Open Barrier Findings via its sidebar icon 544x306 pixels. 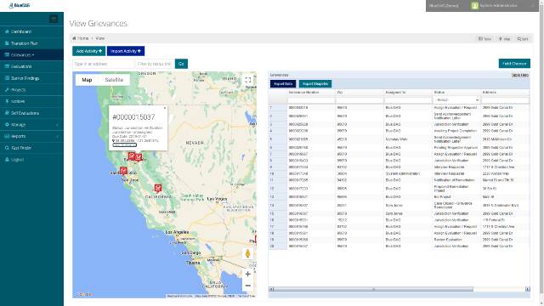(7, 78)
